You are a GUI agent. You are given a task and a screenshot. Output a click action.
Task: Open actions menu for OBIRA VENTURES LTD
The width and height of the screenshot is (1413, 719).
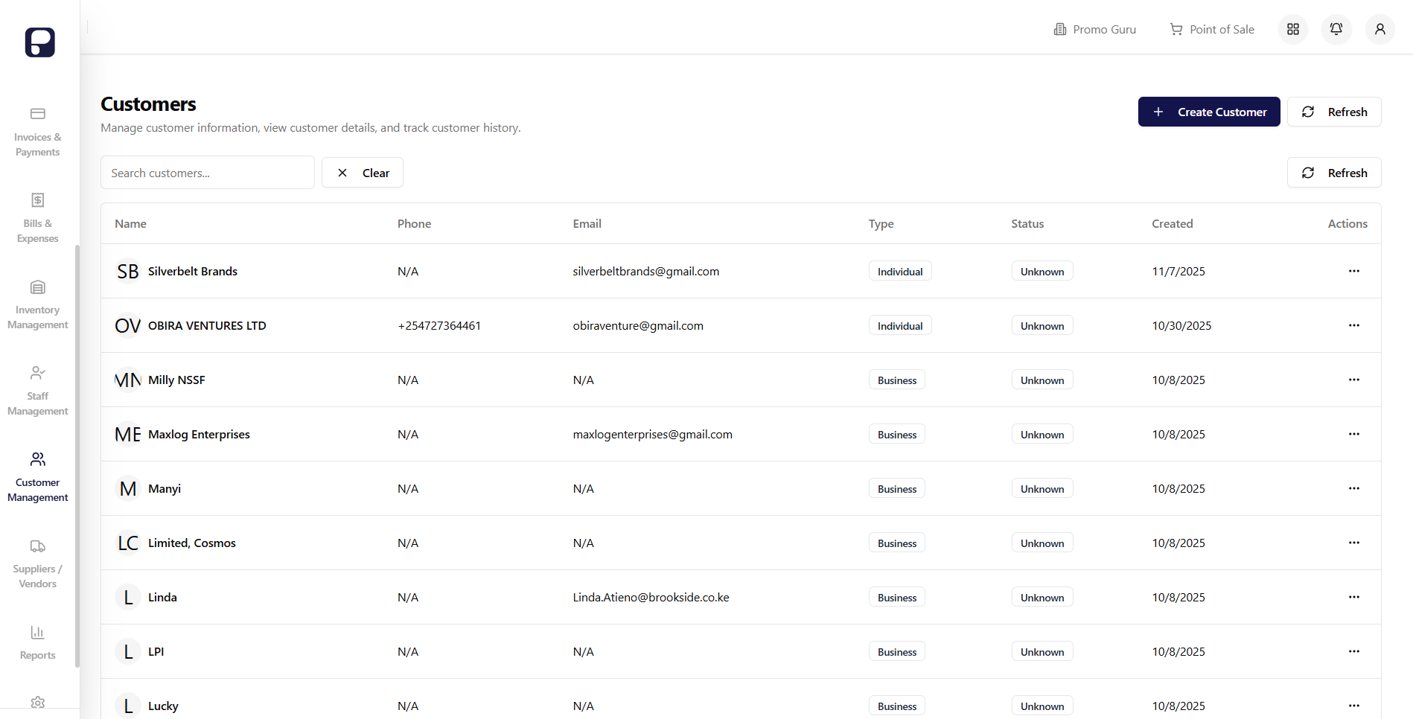coord(1353,325)
